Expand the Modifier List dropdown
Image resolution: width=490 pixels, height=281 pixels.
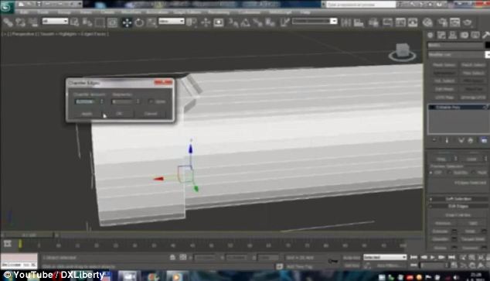point(458,55)
